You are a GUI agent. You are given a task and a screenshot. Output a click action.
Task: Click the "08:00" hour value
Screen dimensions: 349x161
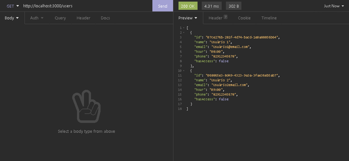[216, 51]
